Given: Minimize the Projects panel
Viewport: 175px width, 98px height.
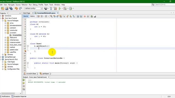Looking at the screenshot, I should pyautogui.click(x=20, y=13).
